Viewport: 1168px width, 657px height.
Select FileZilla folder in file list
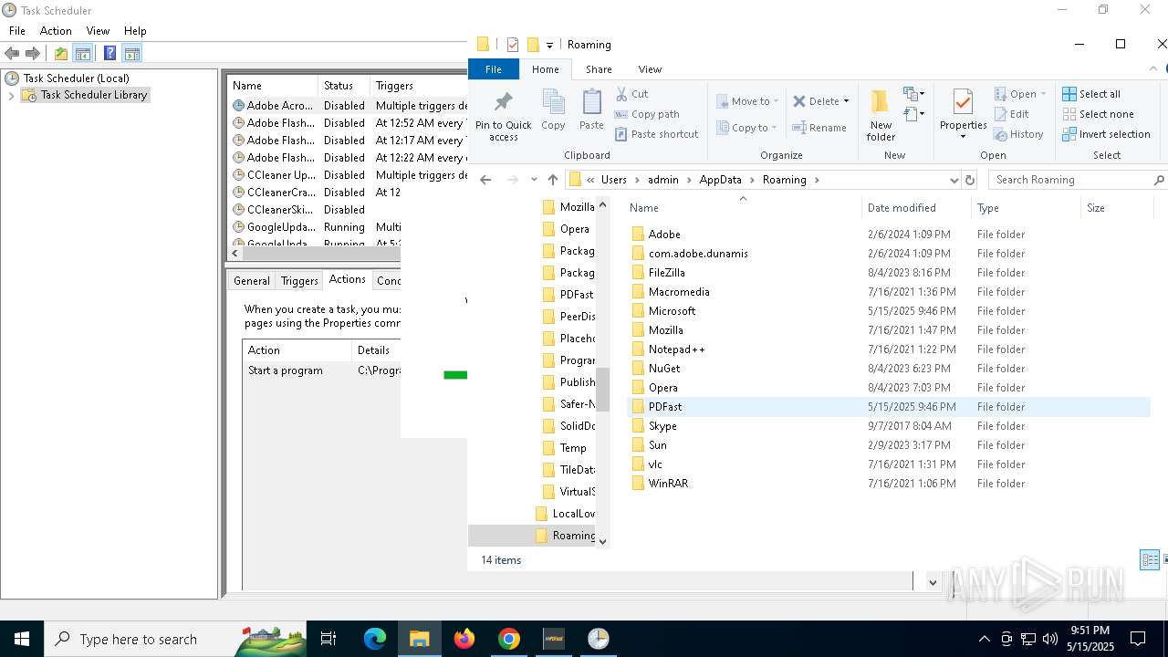tap(888, 273)
